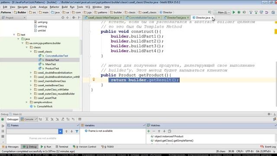Filter frames with funnel icon
This screenshot has width=277, height=156.
[77, 131]
